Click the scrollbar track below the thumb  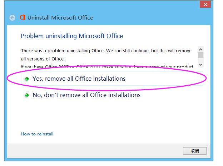(200, 60)
